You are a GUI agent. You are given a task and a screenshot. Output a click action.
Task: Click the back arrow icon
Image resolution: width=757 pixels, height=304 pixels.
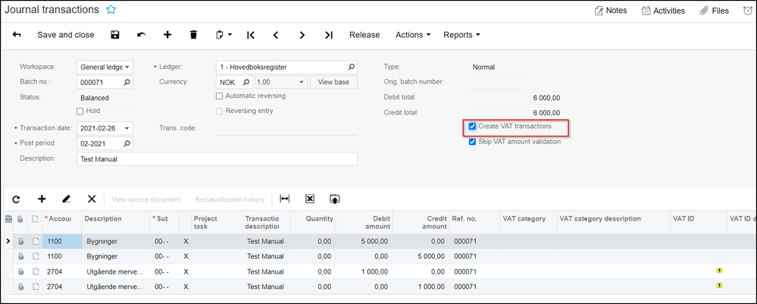pos(17,35)
